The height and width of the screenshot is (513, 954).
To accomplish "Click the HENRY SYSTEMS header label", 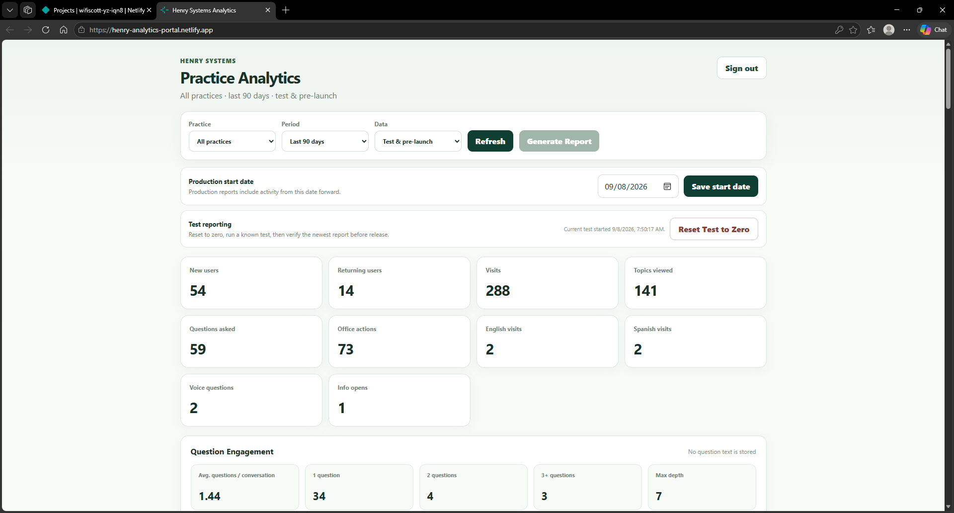I will click(208, 61).
